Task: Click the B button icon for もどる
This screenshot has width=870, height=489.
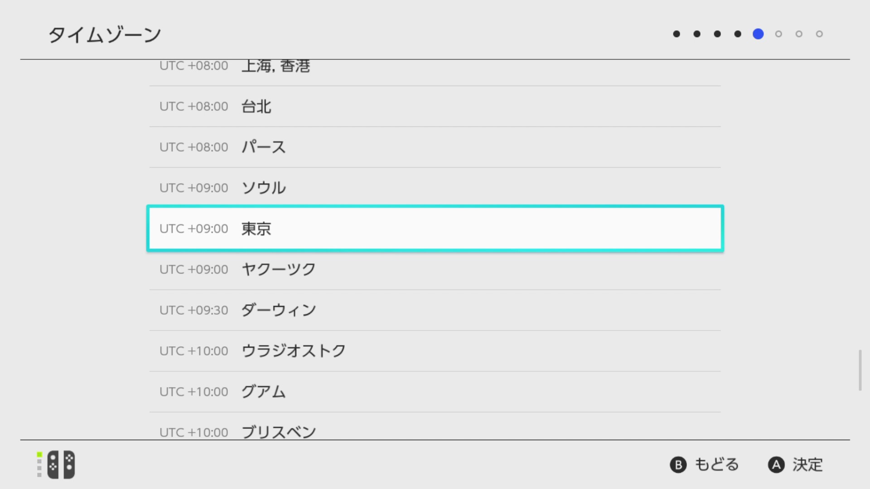Action: click(x=678, y=465)
